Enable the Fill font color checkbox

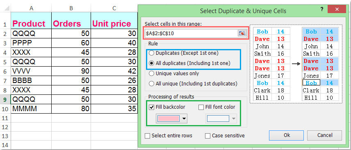coord(201,107)
